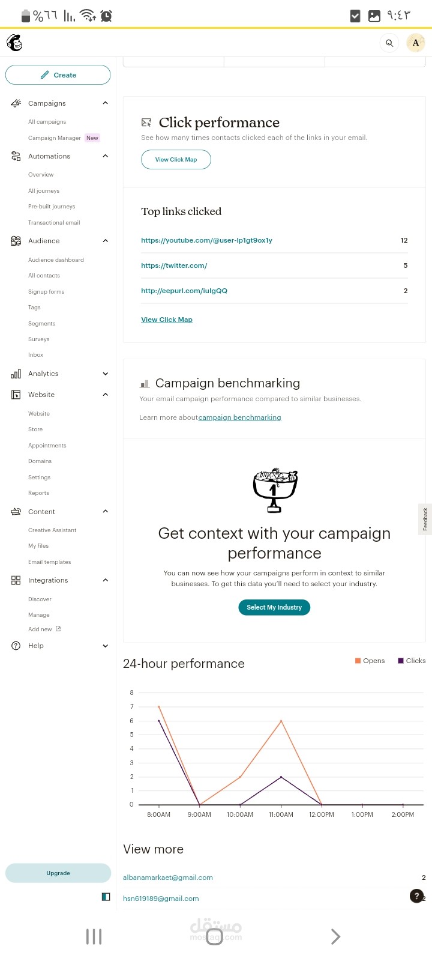This screenshot has width=432, height=961.
Task: Expand the Help section chevron
Action: click(106, 646)
